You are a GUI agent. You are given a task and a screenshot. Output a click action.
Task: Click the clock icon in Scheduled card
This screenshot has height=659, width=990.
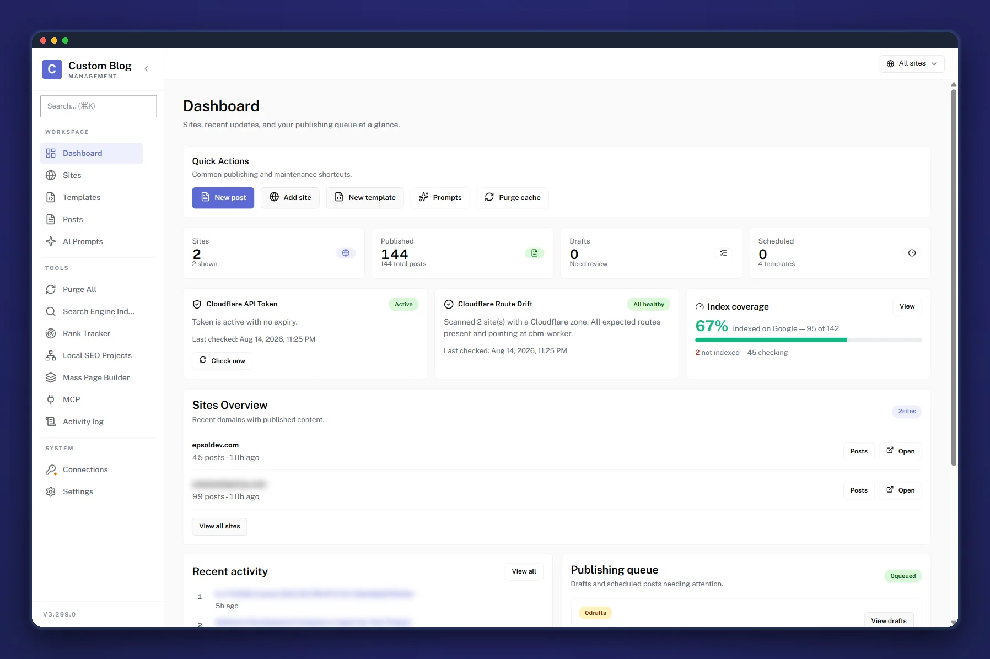912,253
